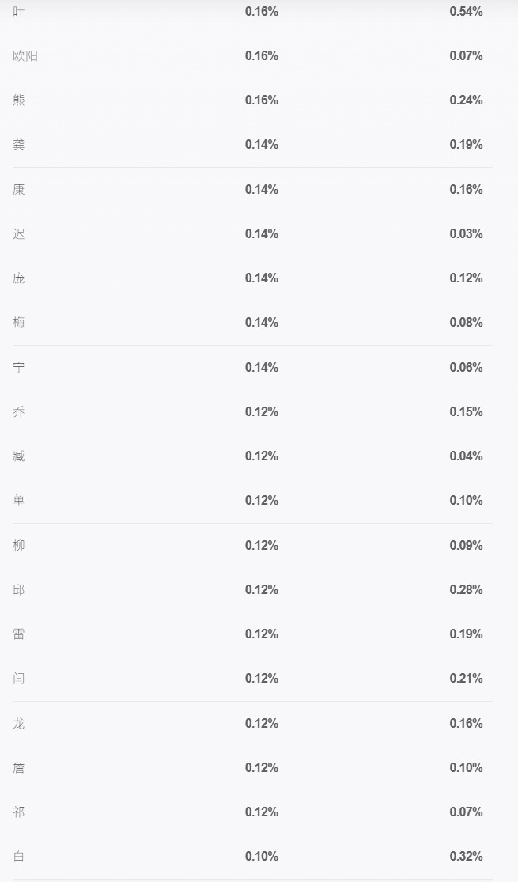The height and width of the screenshot is (882, 518).
Task: Open the 白 surname link
Action: tap(18, 857)
